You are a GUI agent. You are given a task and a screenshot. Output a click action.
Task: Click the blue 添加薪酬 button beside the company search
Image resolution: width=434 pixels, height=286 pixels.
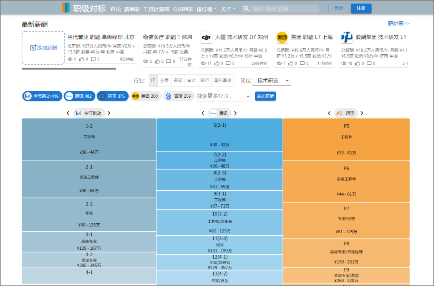pyautogui.click(x=266, y=96)
